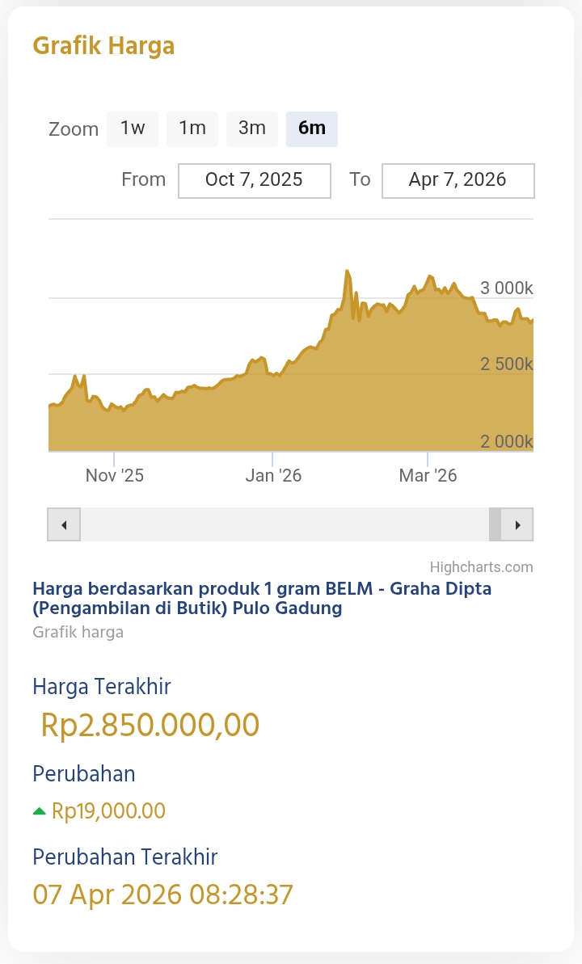Select the Jan '26 axis marker
This screenshot has width=582, height=964.
click(x=273, y=475)
